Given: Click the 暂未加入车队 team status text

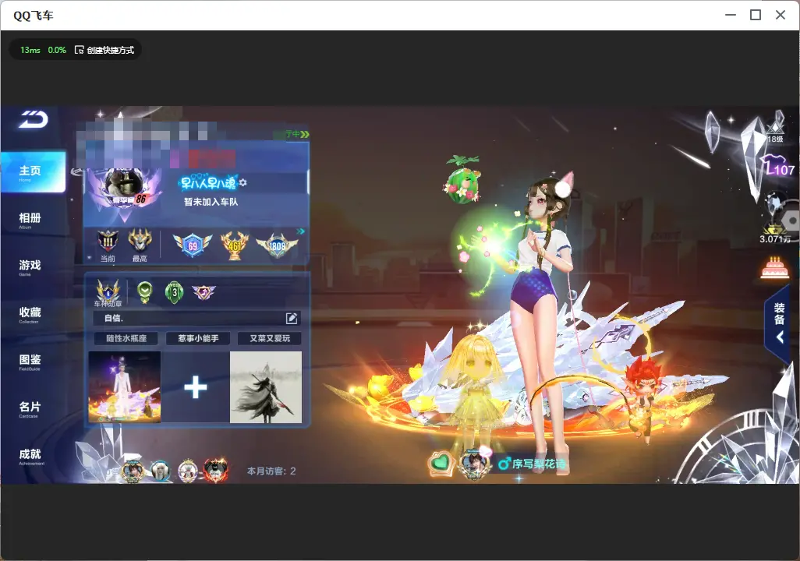Looking at the screenshot, I should 211,202.
